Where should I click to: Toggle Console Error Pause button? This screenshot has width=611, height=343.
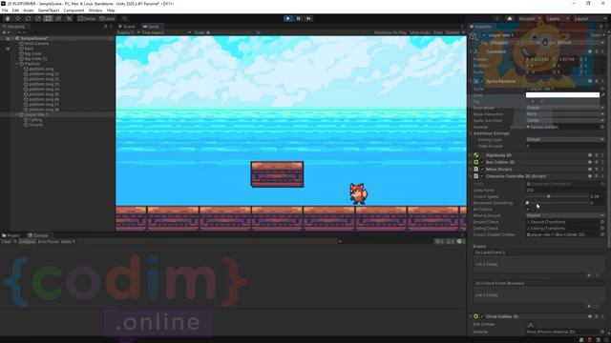point(49,241)
